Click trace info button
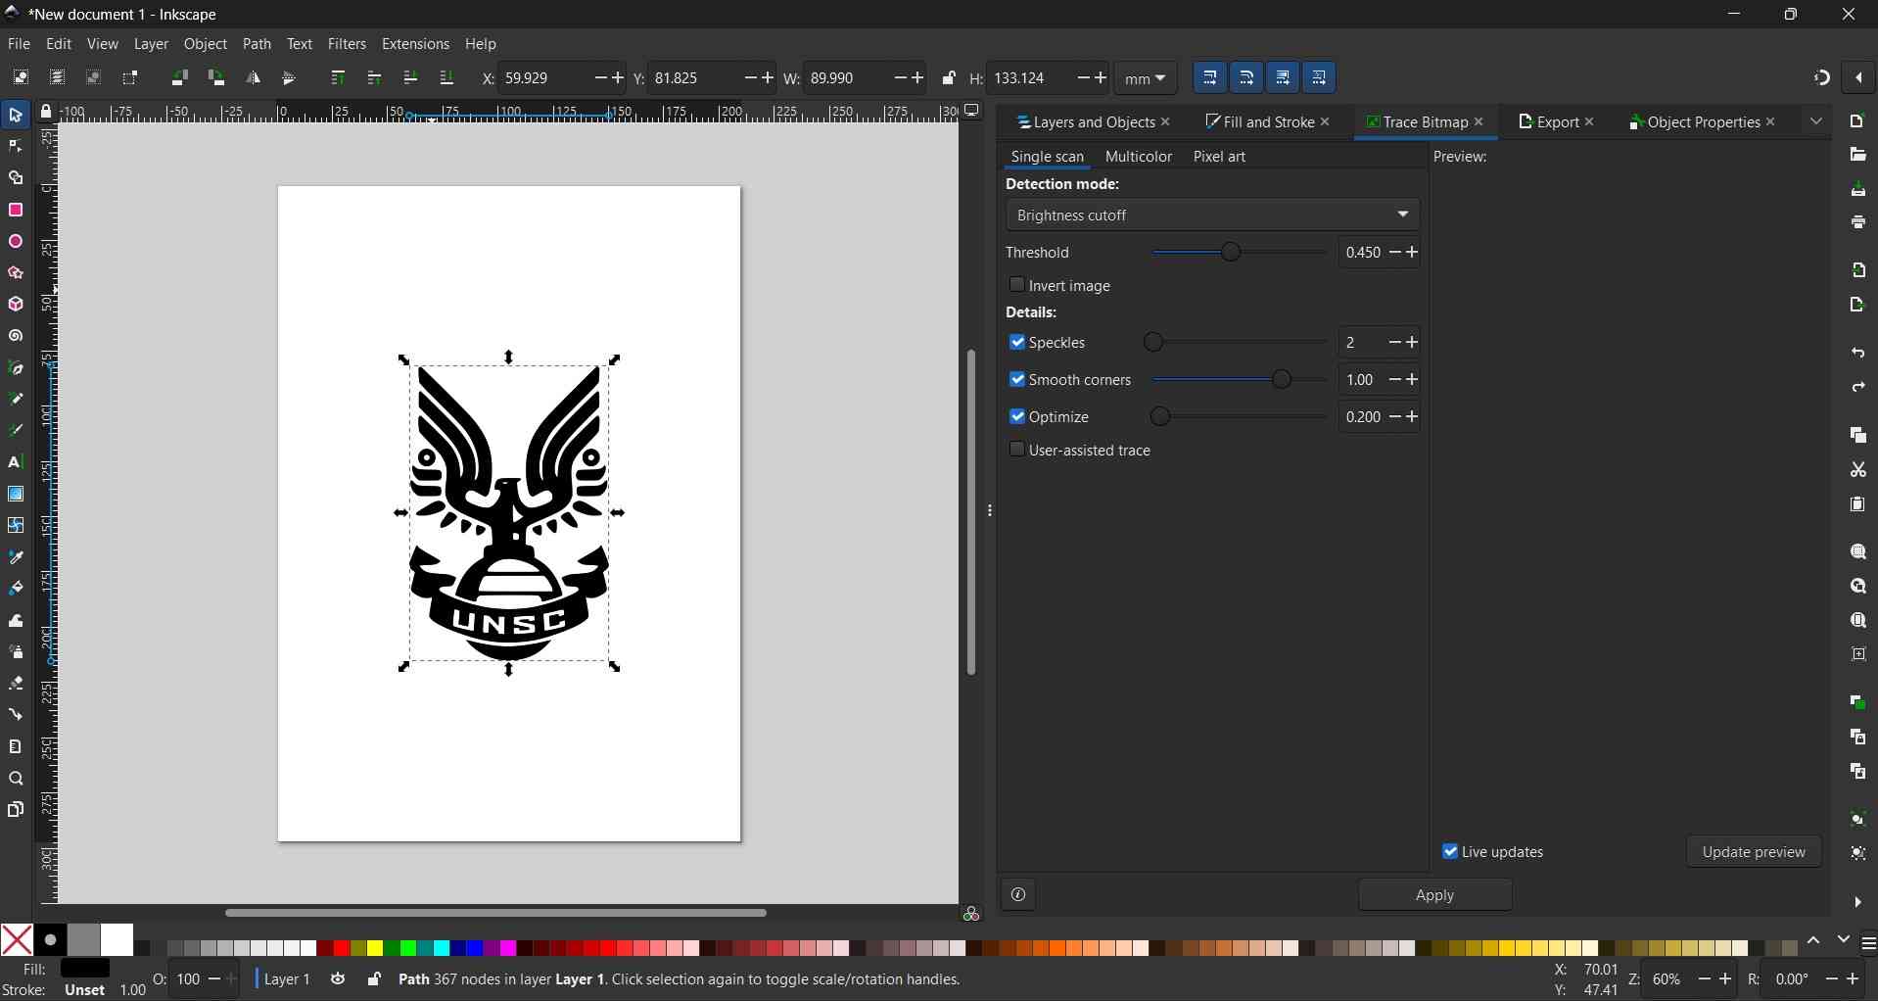Image resolution: width=1878 pixels, height=1001 pixels. point(1018,895)
